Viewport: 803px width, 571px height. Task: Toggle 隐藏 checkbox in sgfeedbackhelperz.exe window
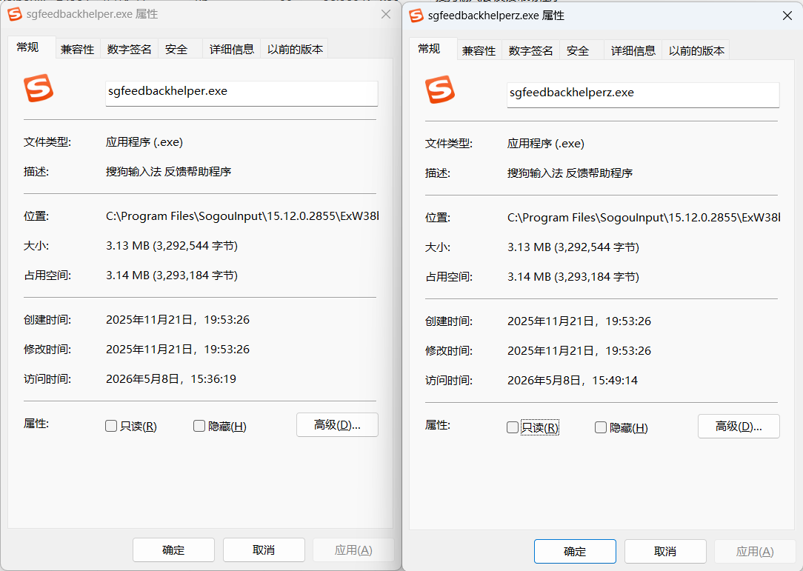(601, 427)
